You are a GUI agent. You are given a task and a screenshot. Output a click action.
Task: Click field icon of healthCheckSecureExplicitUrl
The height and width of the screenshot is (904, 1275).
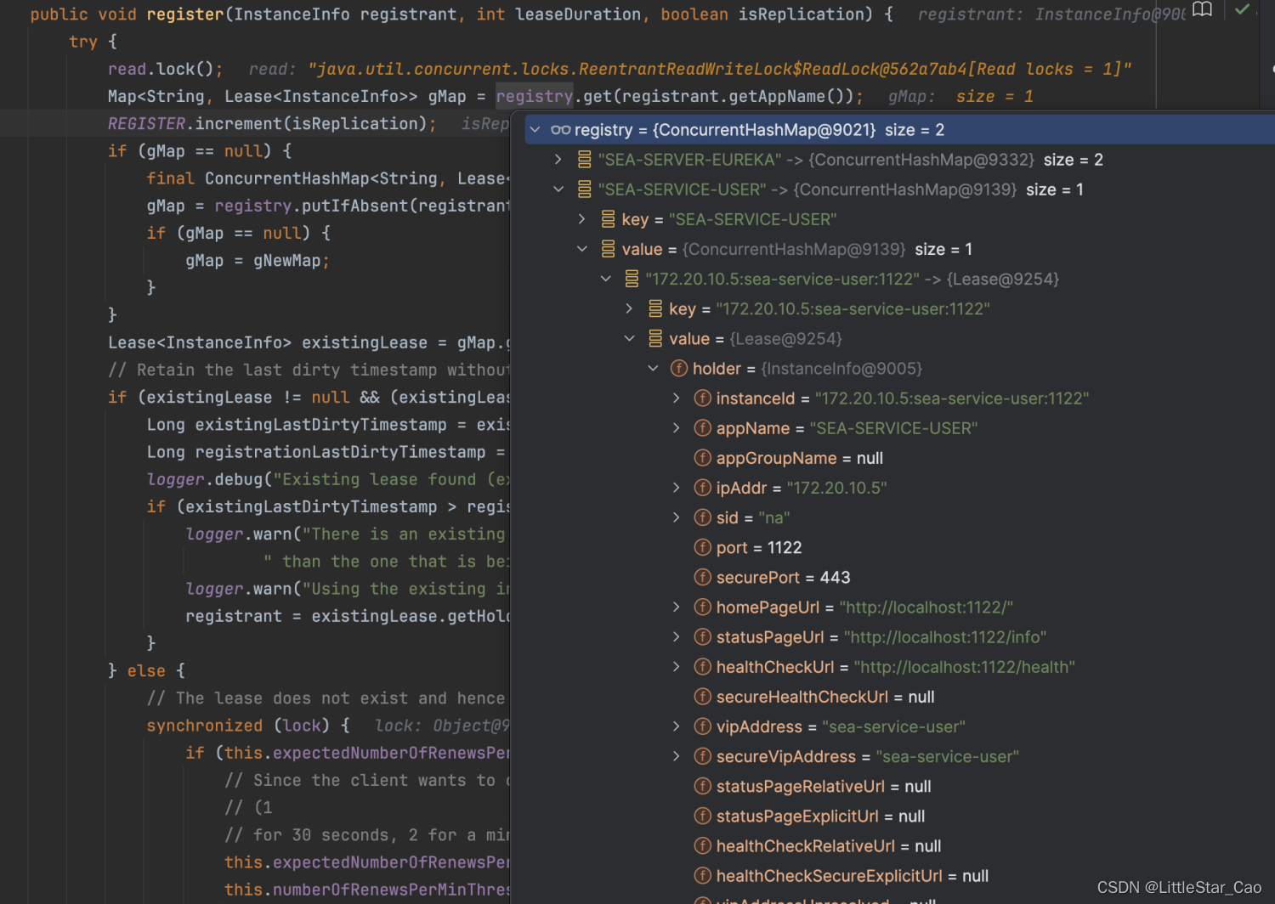pyautogui.click(x=703, y=875)
